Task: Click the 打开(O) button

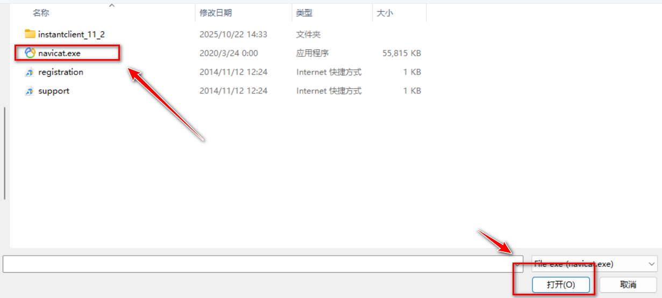Action: (561, 285)
